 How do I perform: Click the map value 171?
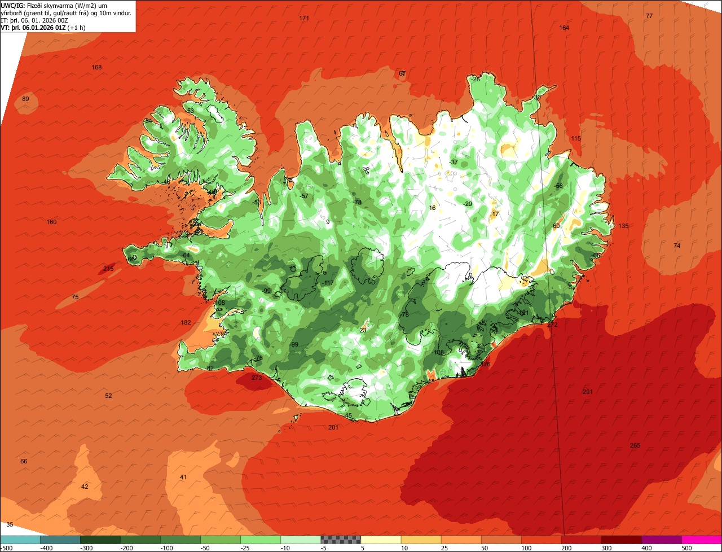[x=304, y=18]
